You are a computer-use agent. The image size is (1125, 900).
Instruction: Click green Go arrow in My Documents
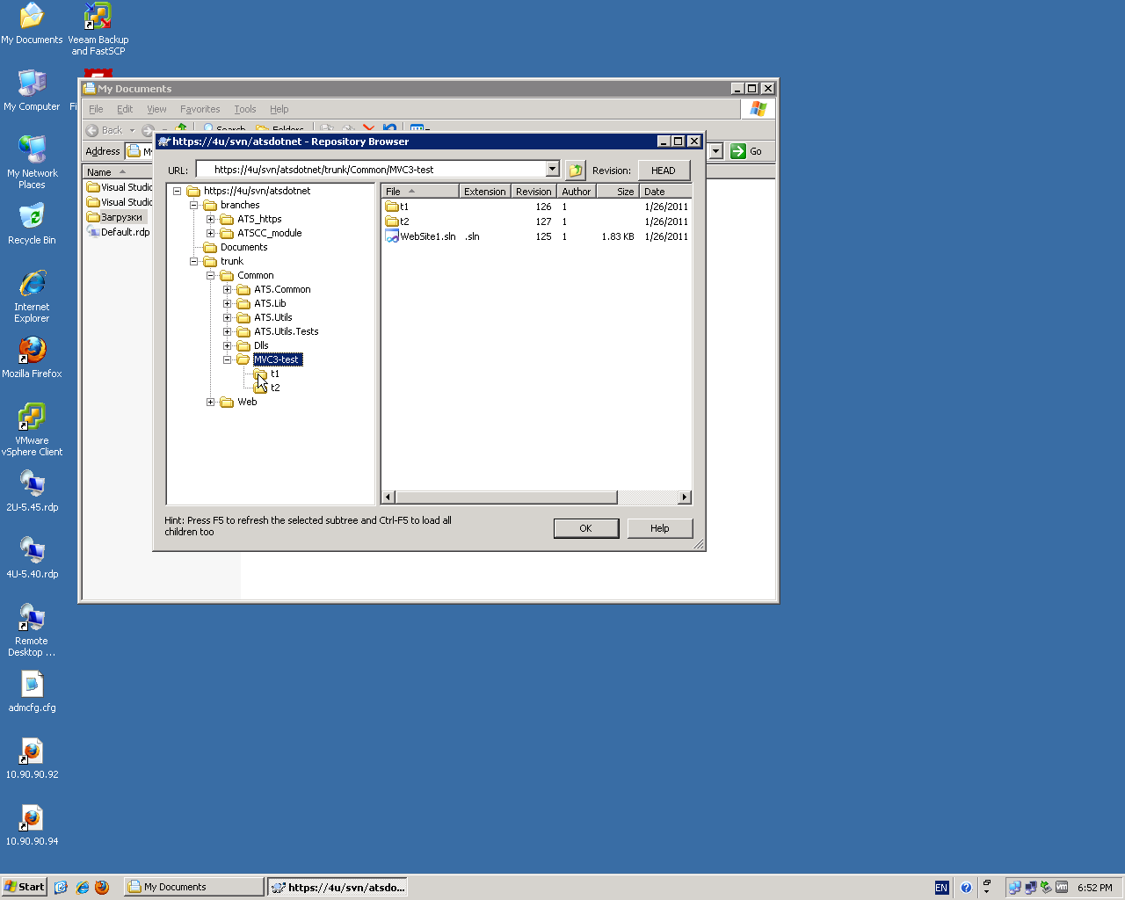click(738, 151)
